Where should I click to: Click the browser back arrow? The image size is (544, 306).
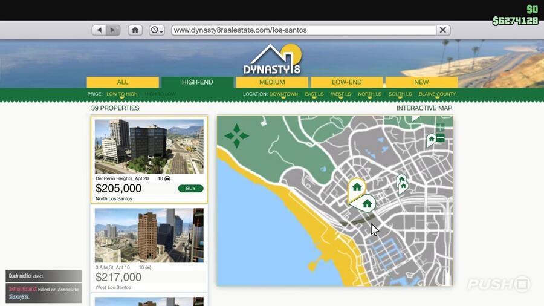[99, 30]
